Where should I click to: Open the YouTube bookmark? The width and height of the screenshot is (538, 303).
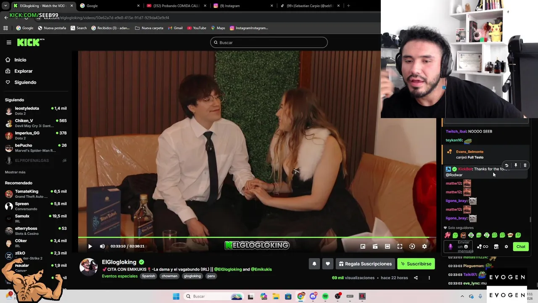(197, 28)
